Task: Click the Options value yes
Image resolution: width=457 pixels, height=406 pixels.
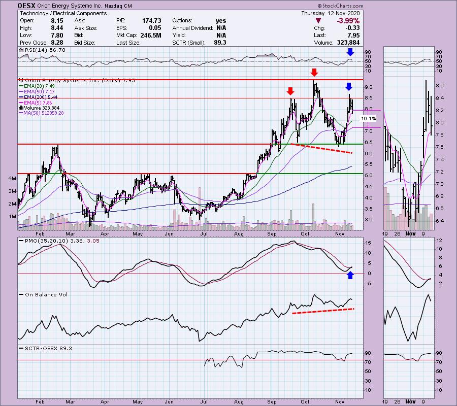Action: point(221,21)
